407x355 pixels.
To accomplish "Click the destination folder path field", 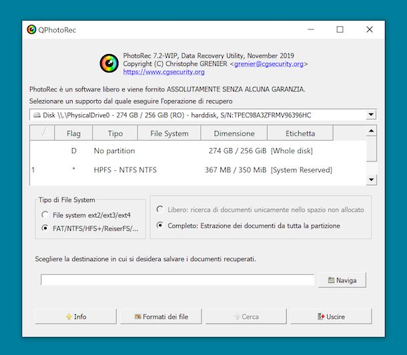I will (177, 280).
